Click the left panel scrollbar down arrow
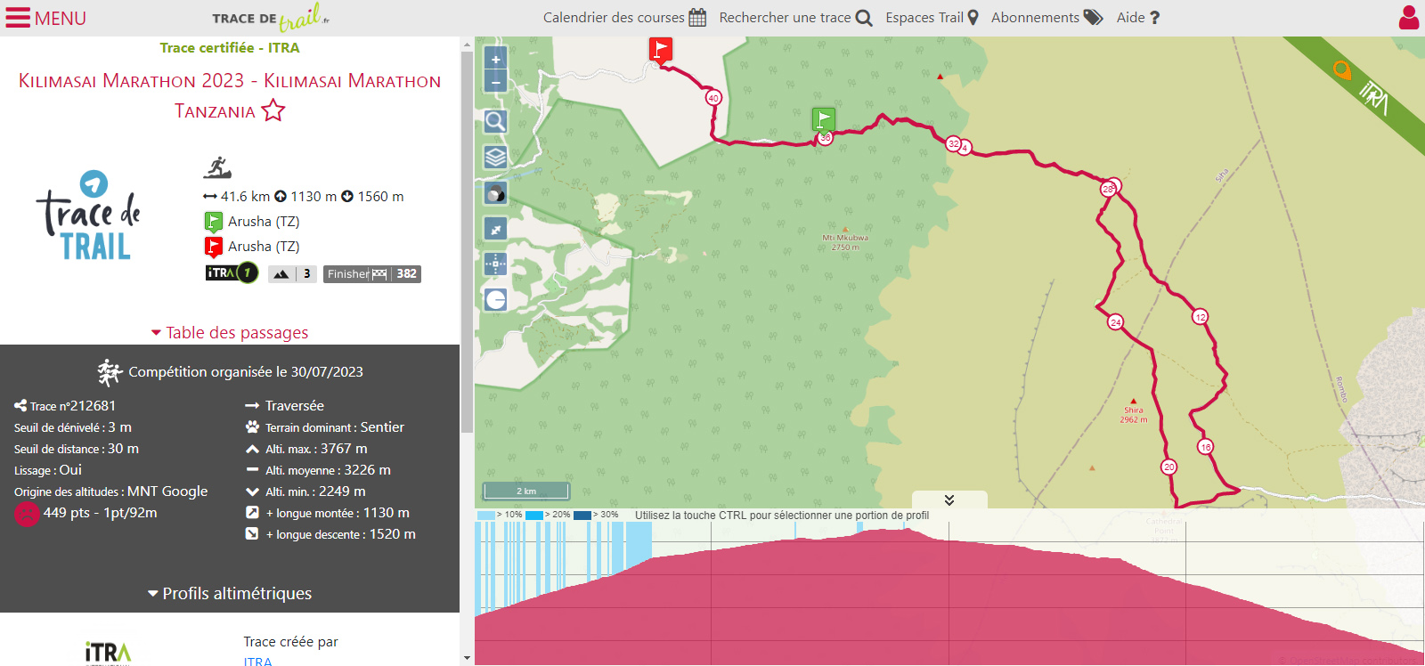1425x666 pixels. [467, 659]
